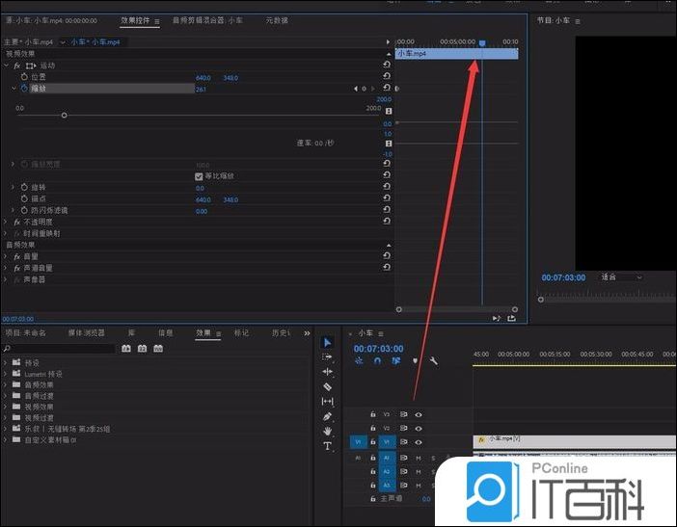Click the Ripple Edit tool
The width and height of the screenshot is (677, 527).
(327, 372)
